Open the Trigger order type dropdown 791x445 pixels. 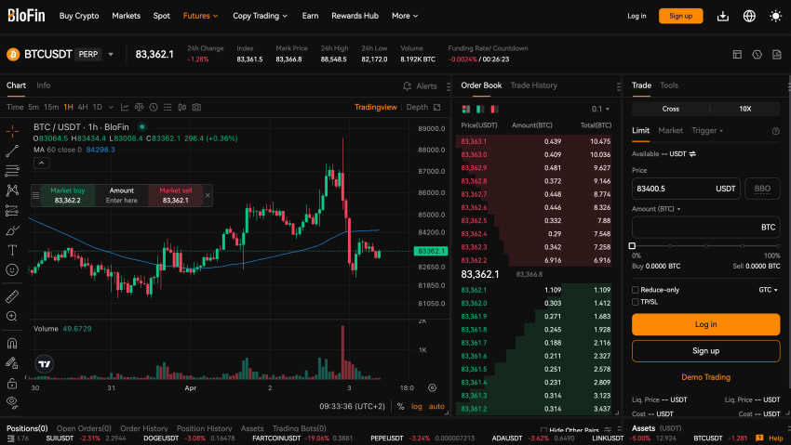coord(707,131)
